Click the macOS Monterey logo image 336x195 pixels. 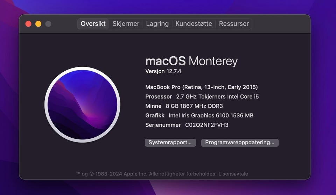82,104
